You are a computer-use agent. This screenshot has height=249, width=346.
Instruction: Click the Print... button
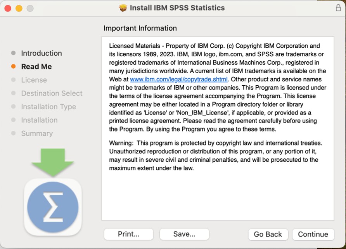pos(128,234)
